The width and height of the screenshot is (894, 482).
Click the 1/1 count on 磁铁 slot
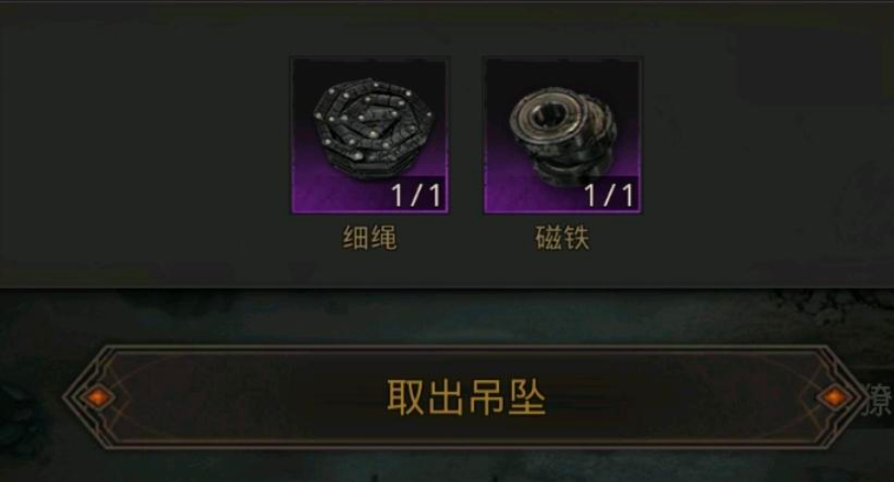click(610, 195)
